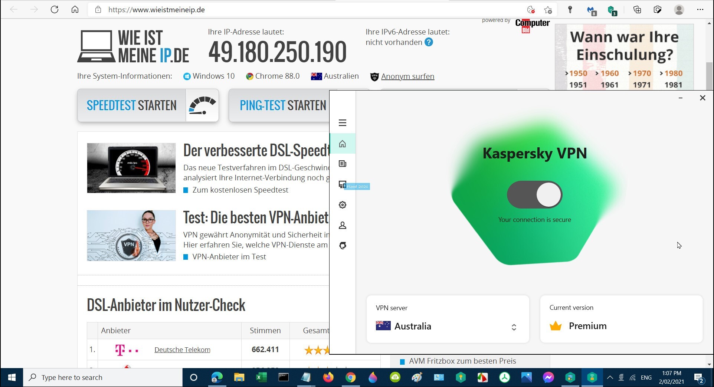Follow the Anonym surfen link
The image size is (714, 387).
tap(407, 76)
